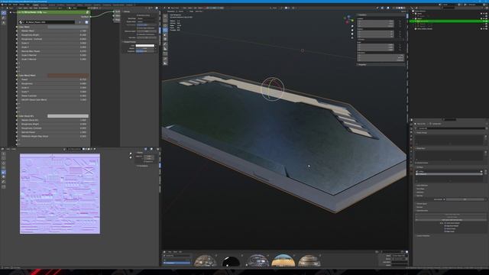Click the Surface output socket on green node

(x=90, y=17)
